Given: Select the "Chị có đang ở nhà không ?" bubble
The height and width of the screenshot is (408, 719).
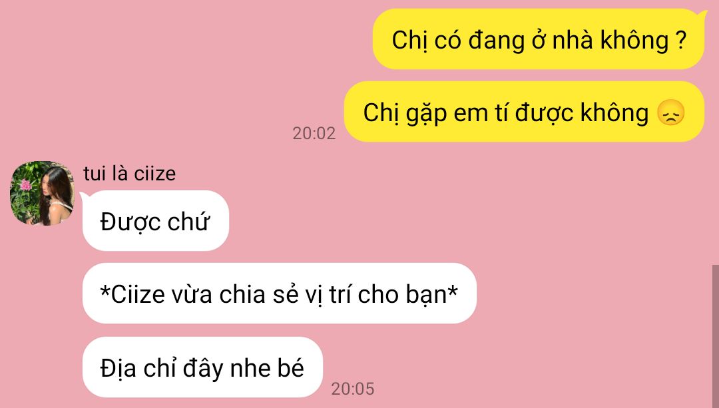Looking at the screenshot, I should tap(539, 39).
